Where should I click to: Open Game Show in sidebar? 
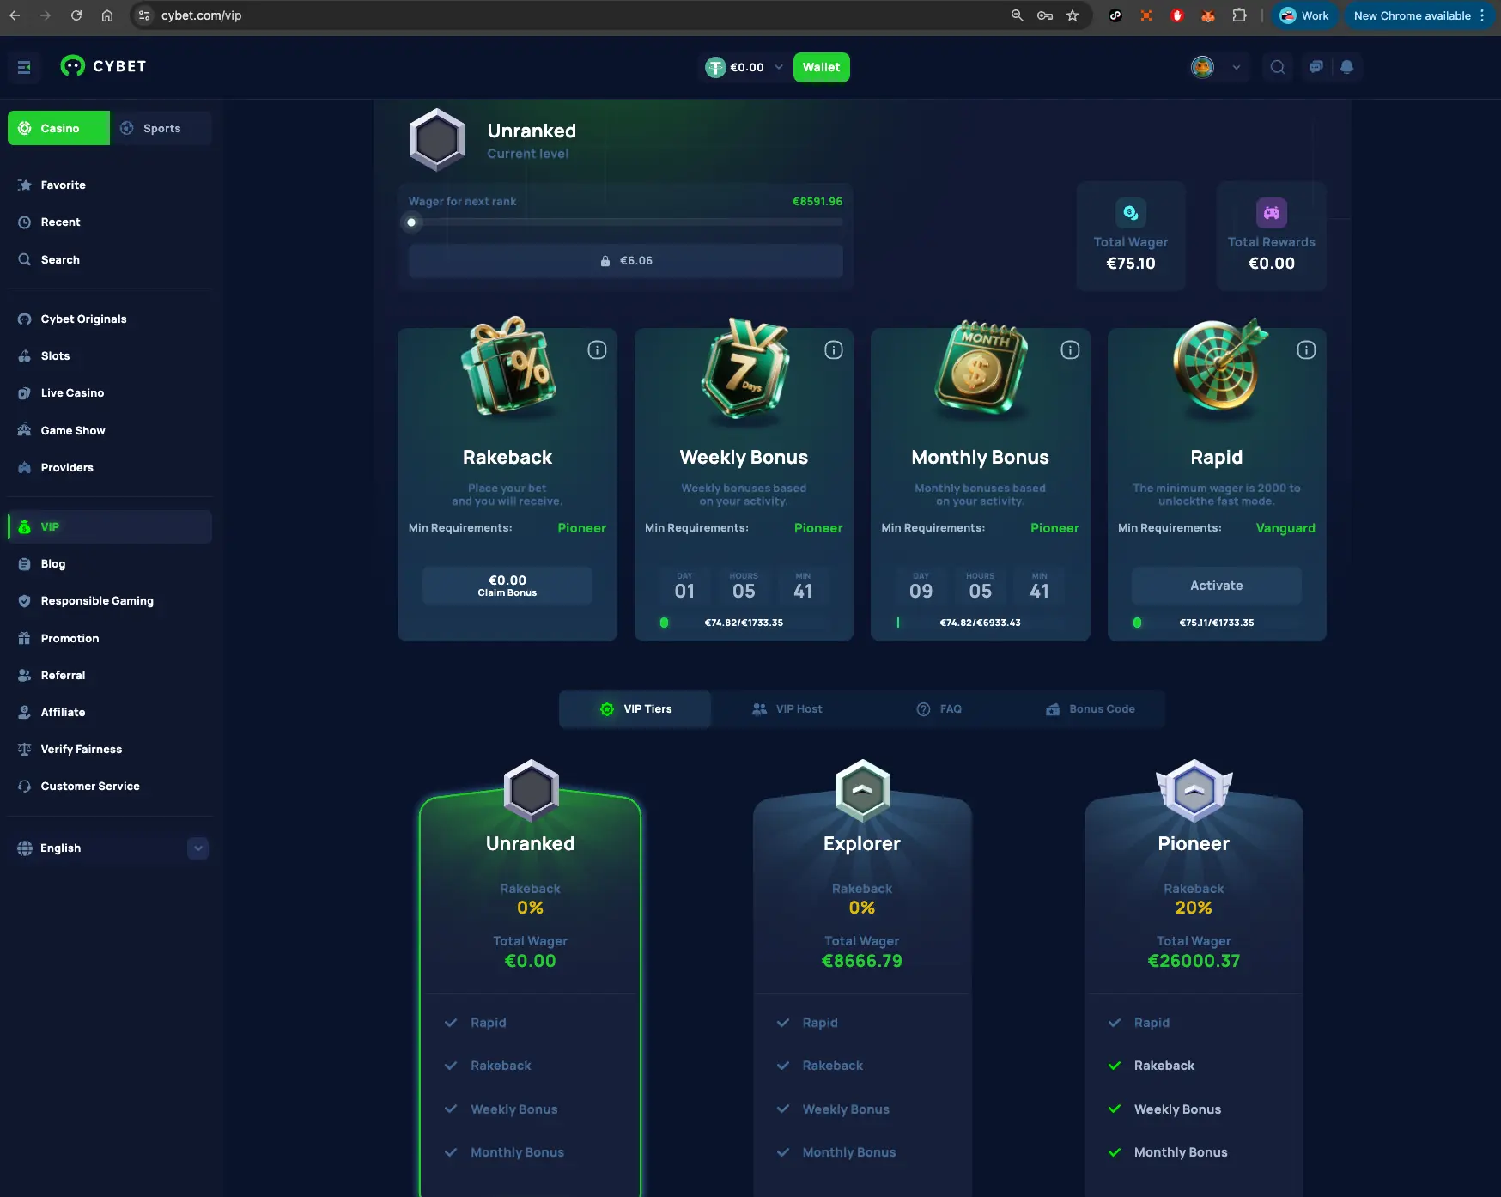pyautogui.click(x=110, y=430)
